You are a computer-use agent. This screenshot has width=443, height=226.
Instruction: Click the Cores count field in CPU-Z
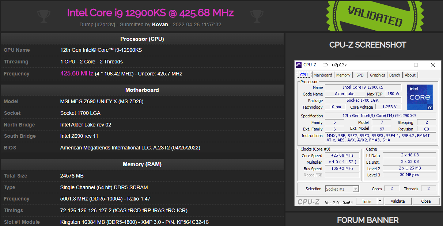pyautogui.click(x=391, y=189)
